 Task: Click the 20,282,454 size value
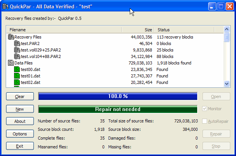tap(142, 82)
